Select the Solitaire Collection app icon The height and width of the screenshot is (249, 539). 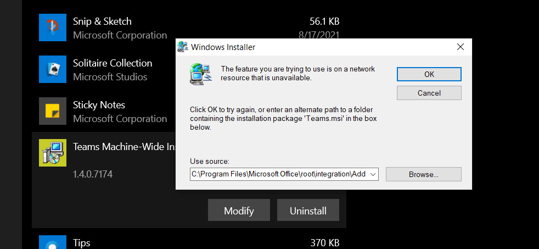coord(53,69)
